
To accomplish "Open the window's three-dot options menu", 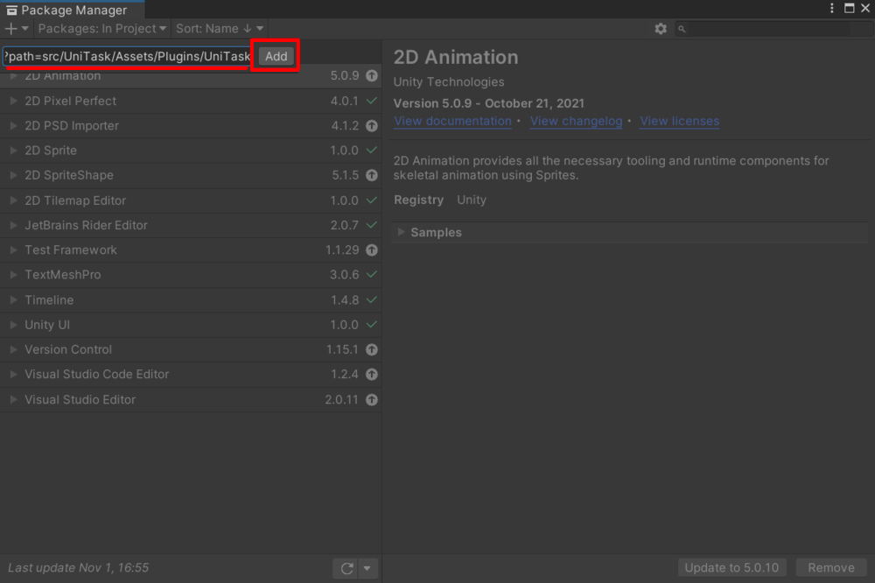I will [832, 9].
